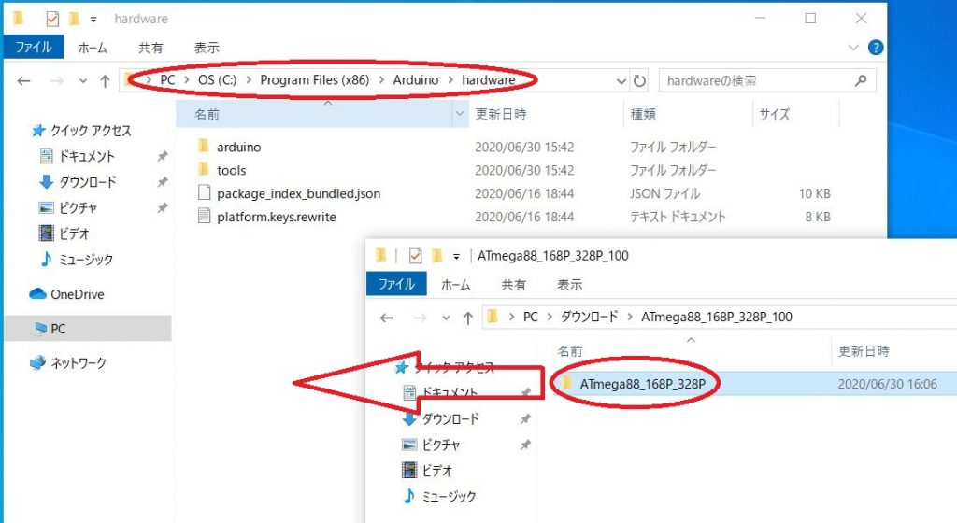Select ミュージック in quick access list
The width and height of the screenshot is (957, 523).
[x=86, y=259]
